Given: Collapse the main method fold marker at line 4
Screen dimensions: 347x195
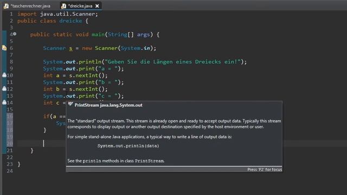Looking at the screenshot, I should (x=15, y=34).
